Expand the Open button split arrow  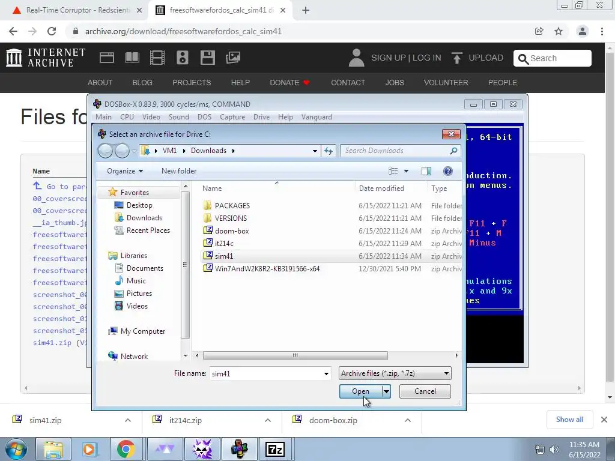coord(386,391)
